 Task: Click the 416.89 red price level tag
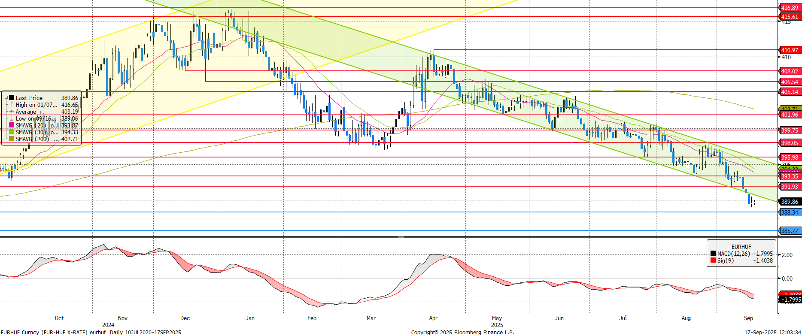(x=790, y=8)
